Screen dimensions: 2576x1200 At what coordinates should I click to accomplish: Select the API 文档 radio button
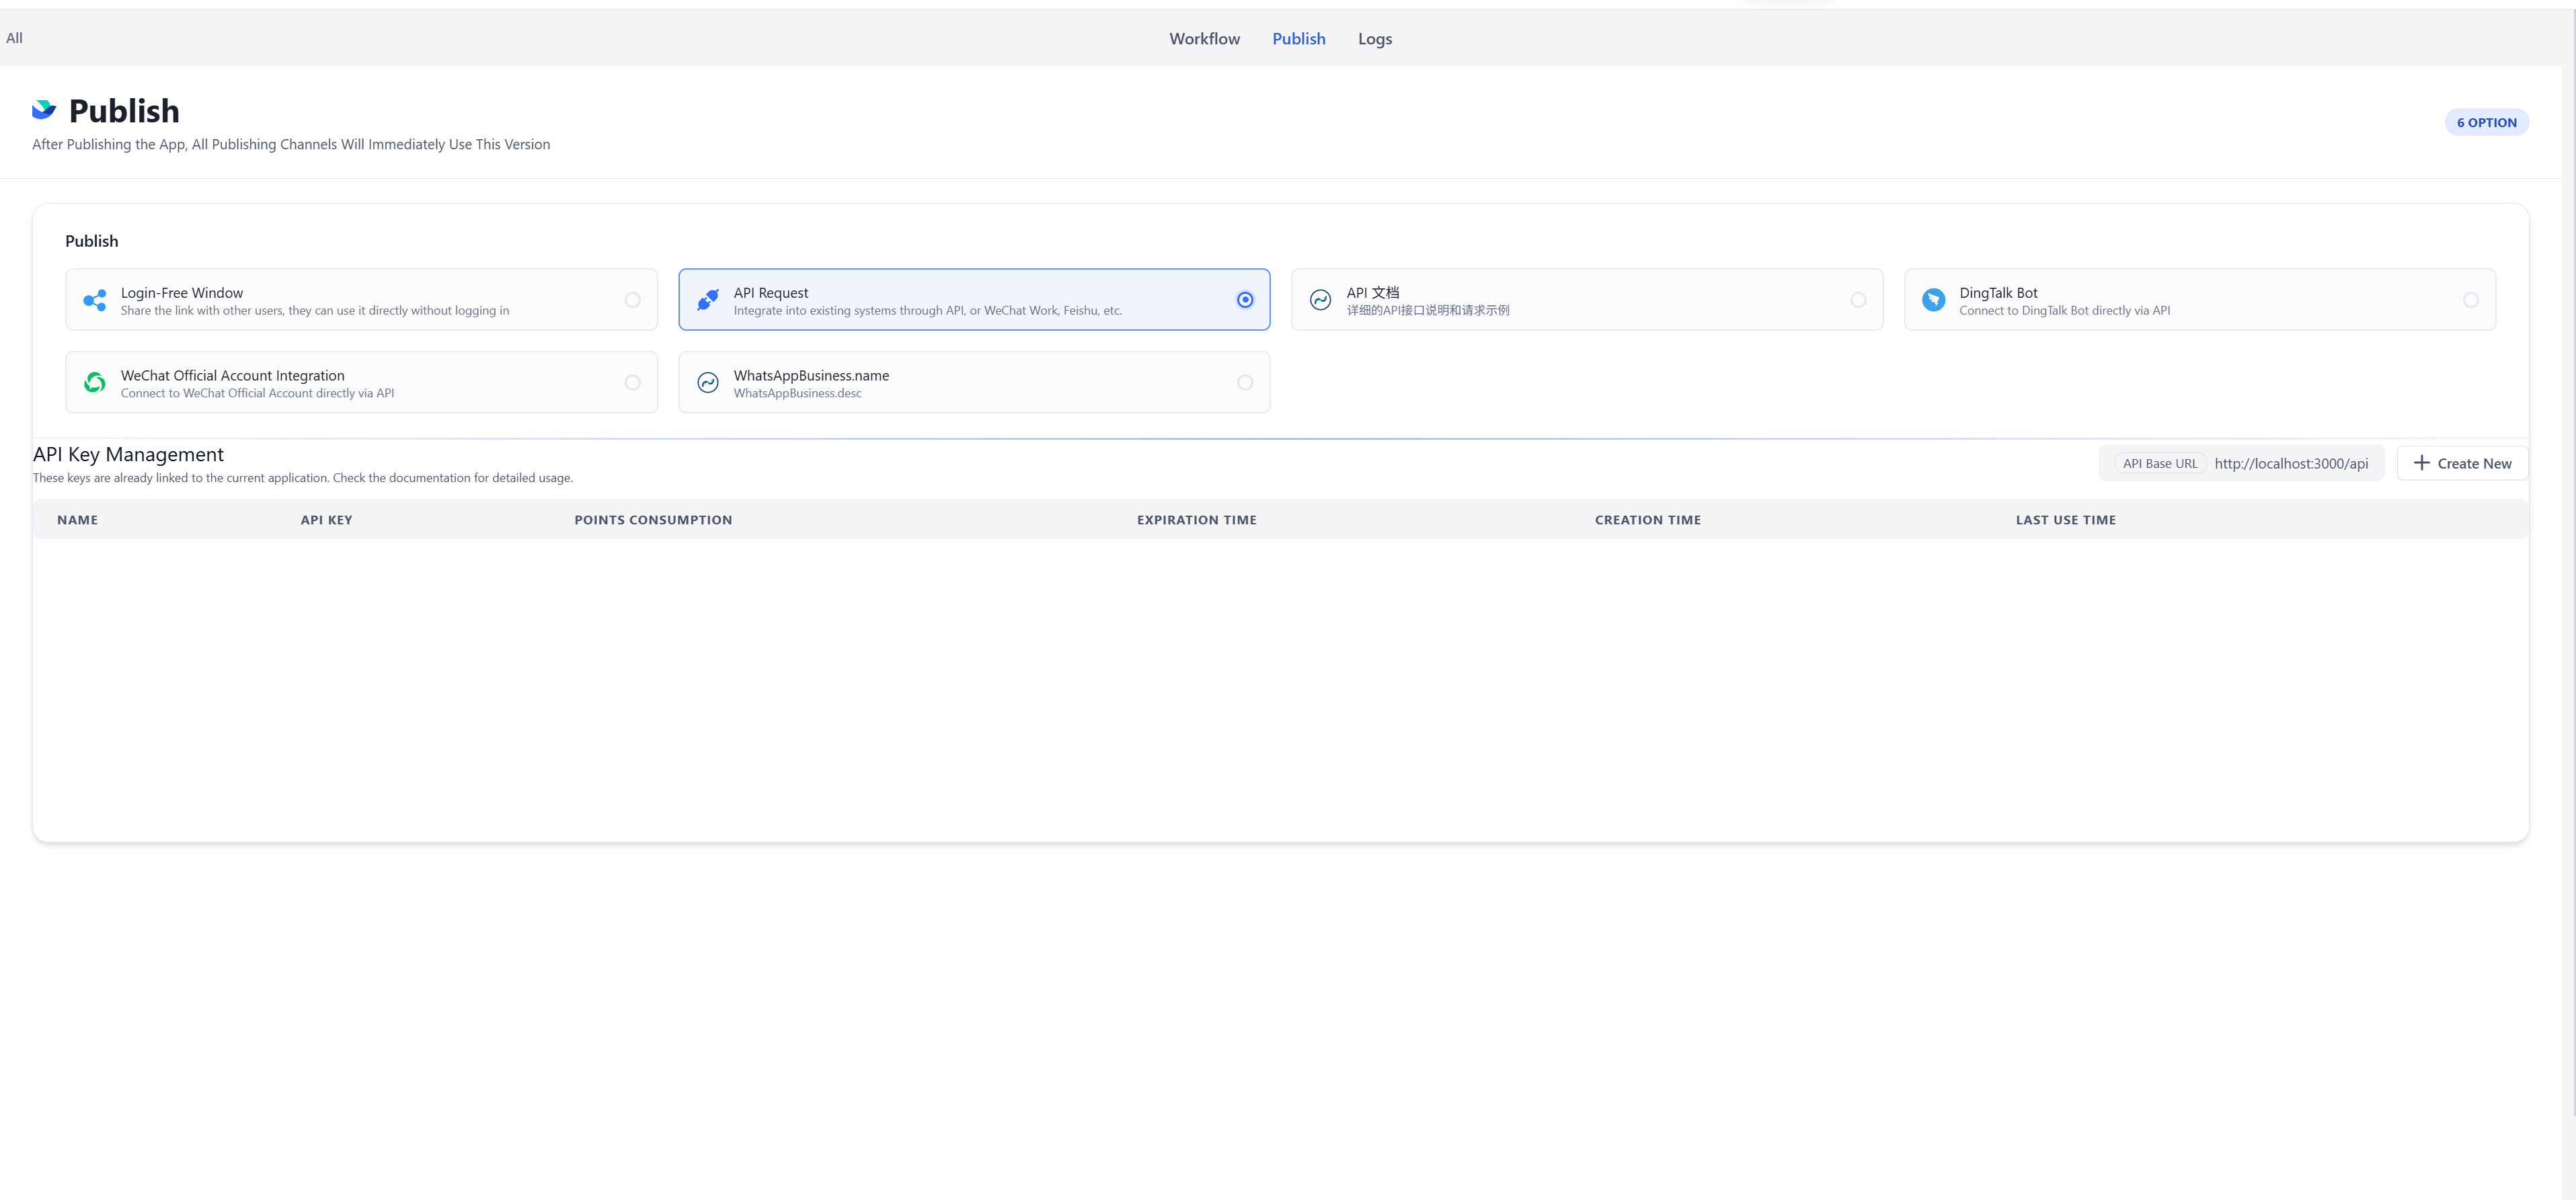click(1858, 299)
